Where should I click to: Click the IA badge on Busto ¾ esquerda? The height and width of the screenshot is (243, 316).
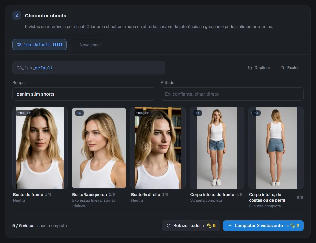coord(79,113)
